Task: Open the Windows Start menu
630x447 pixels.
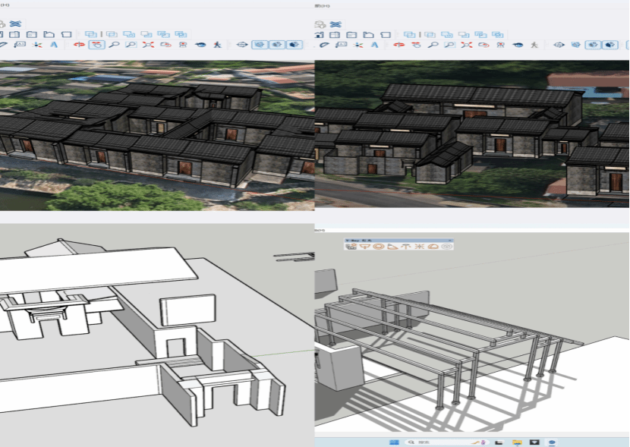Action: (394, 442)
